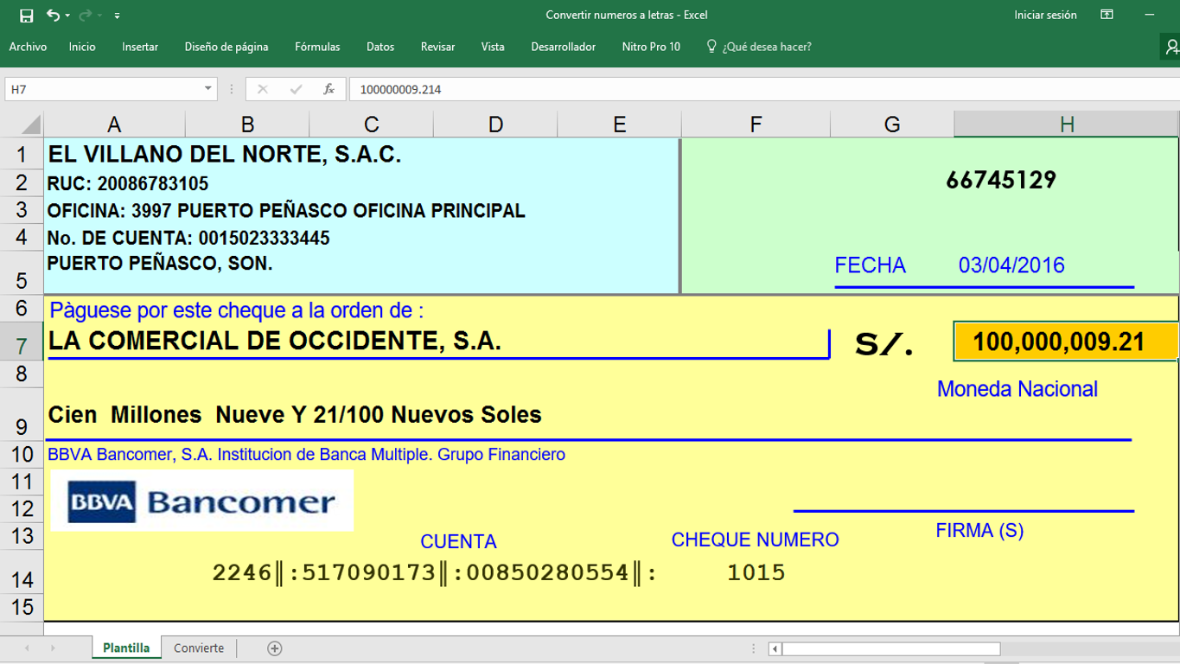Click the formula bar showing 100000009.214
The width and height of the screenshot is (1180, 664).
[764, 89]
